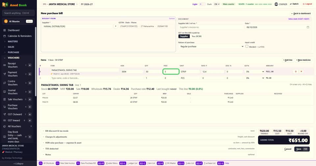The height and width of the screenshot is (166, 316).
Task: Add a new GST Inward entry with plus
Action: click(x=30, y=121)
